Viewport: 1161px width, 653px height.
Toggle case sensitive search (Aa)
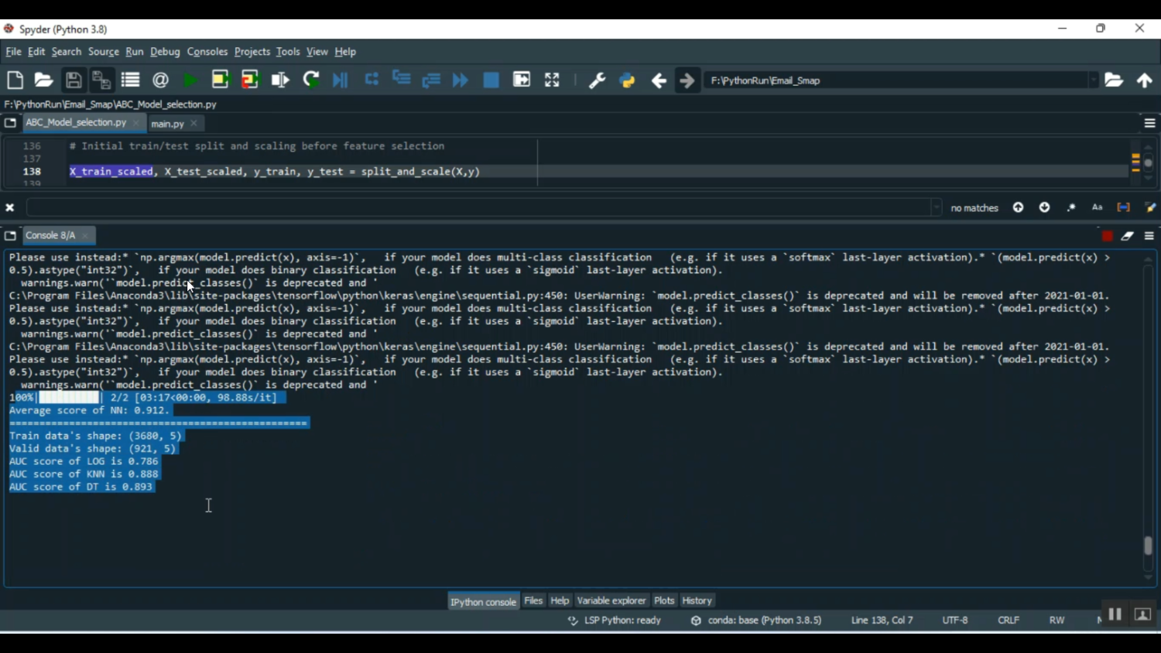pos(1098,207)
